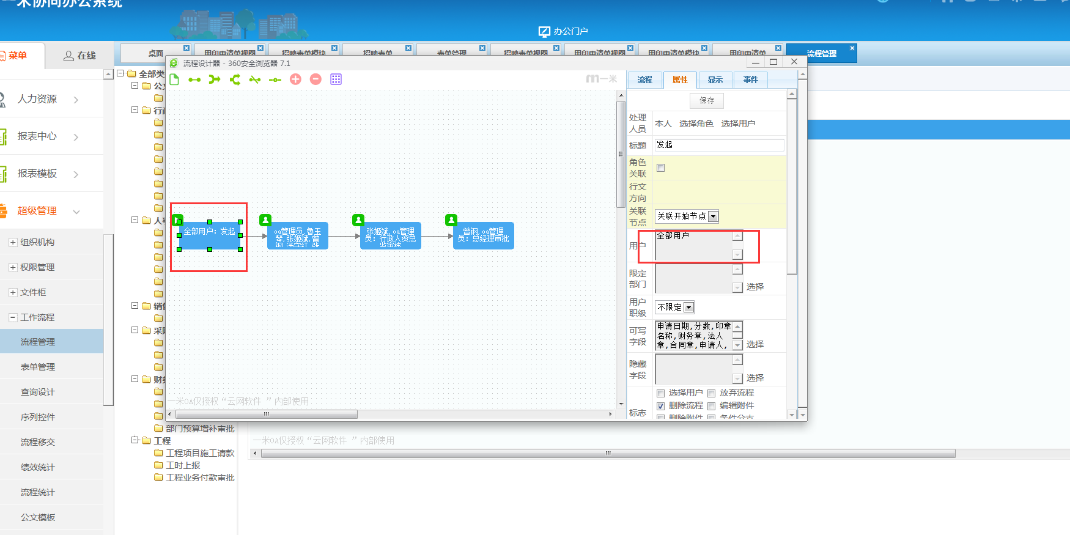Collapse the 超级管理 menu chevron
The width and height of the screenshot is (1070, 535).
[x=76, y=212]
